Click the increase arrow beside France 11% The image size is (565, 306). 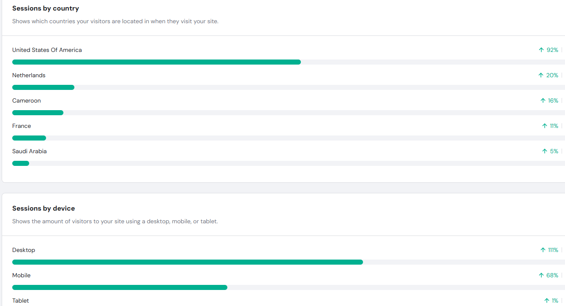coord(545,126)
